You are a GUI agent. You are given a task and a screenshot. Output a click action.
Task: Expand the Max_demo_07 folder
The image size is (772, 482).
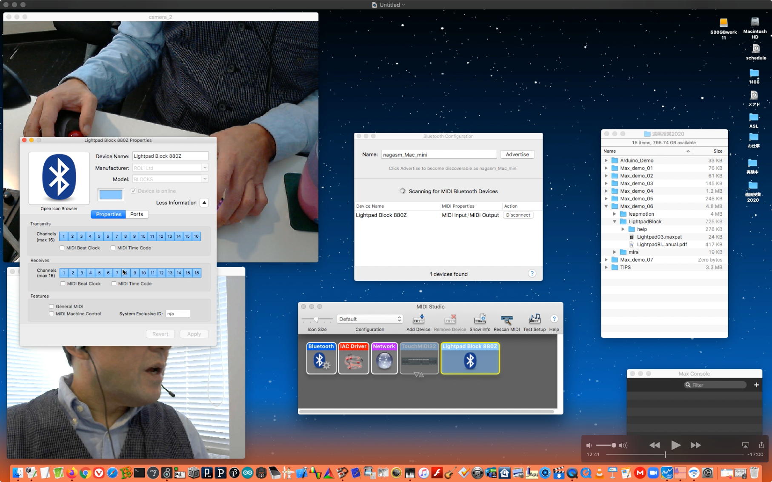(x=606, y=260)
